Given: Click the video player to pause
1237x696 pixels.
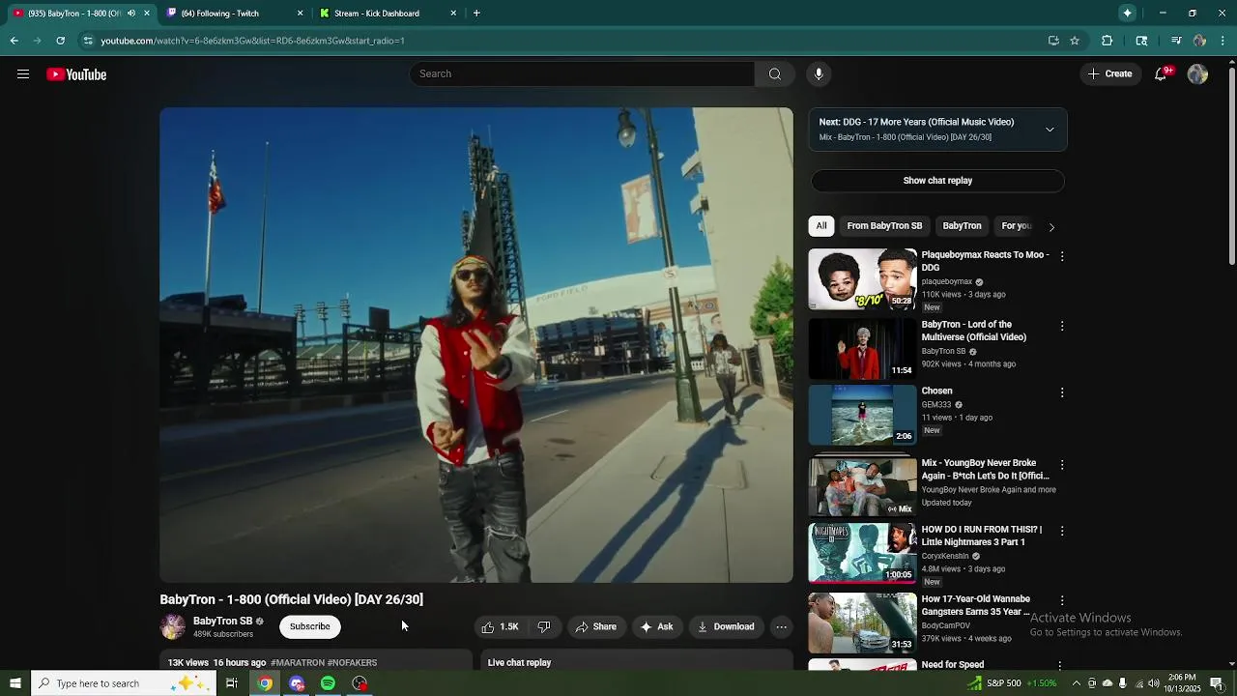Looking at the screenshot, I should coord(476,345).
